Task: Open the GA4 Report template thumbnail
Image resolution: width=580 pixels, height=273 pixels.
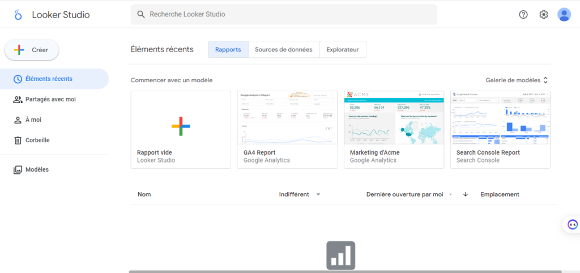Action: point(287,118)
